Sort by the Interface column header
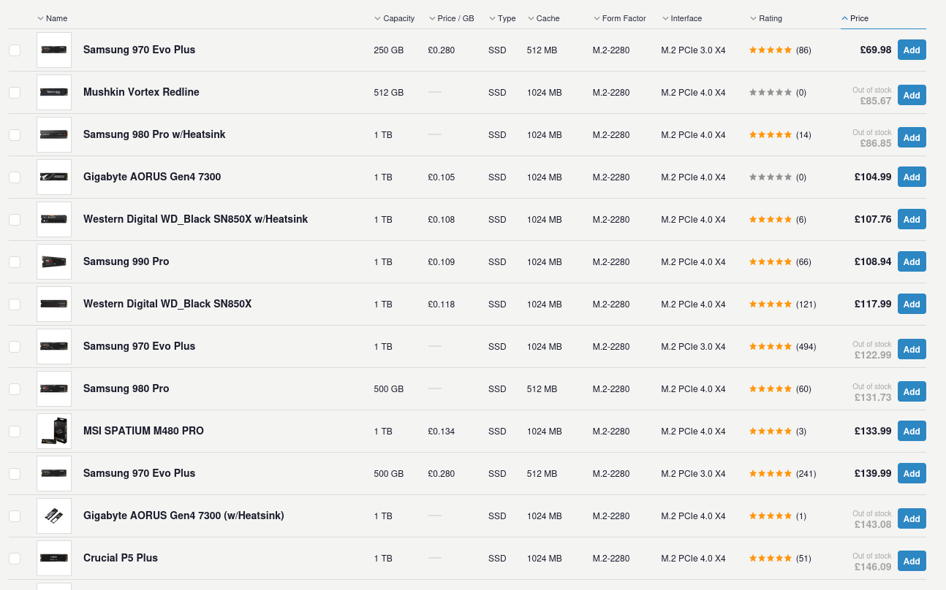The image size is (946, 590). (686, 18)
